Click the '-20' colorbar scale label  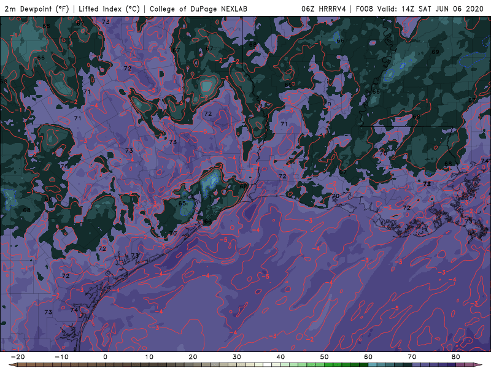click(18, 357)
